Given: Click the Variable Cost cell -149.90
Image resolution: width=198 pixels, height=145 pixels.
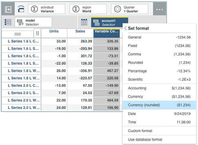Looking at the screenshot, I should coord(107,86).
